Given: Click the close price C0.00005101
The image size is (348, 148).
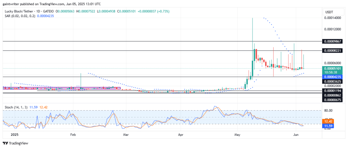Looking at the screenshot, I should click(x=126, y=11).
